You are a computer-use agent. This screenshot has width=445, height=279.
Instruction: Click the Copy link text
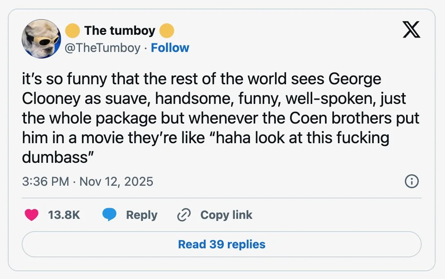[226, 215]
